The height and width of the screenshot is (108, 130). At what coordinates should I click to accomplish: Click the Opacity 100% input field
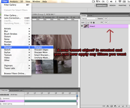click(106, 19)
